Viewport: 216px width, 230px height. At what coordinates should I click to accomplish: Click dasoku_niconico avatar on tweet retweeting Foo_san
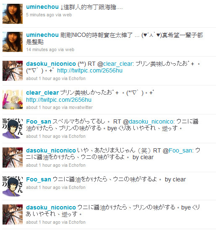13,158
